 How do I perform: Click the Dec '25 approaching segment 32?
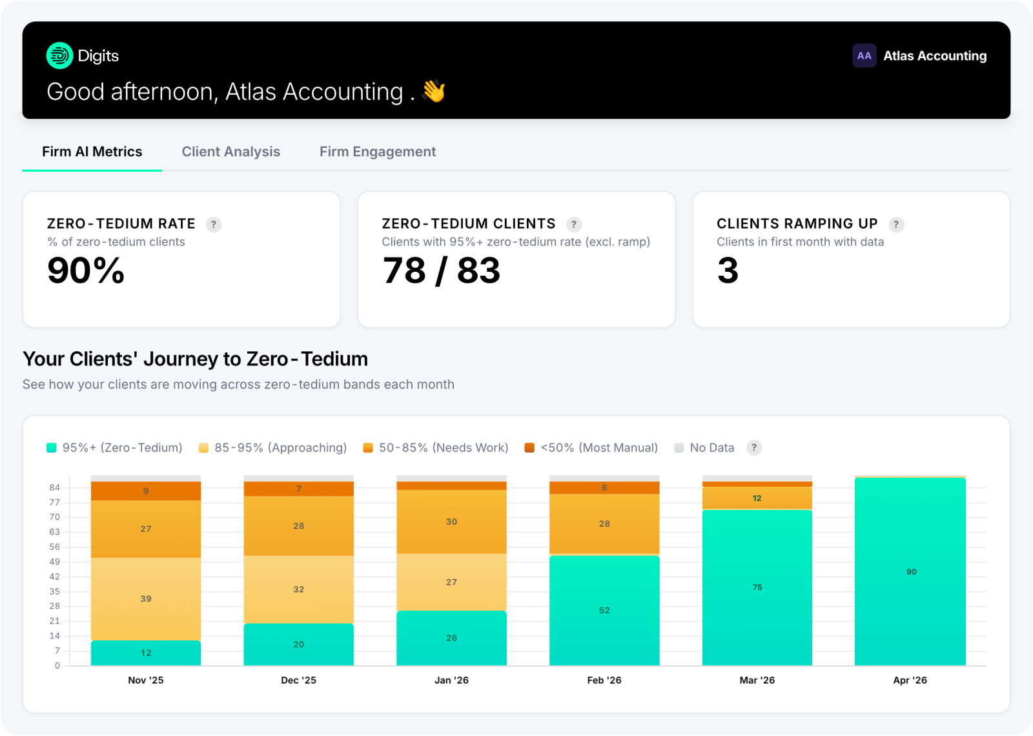(x=299, y=589)
